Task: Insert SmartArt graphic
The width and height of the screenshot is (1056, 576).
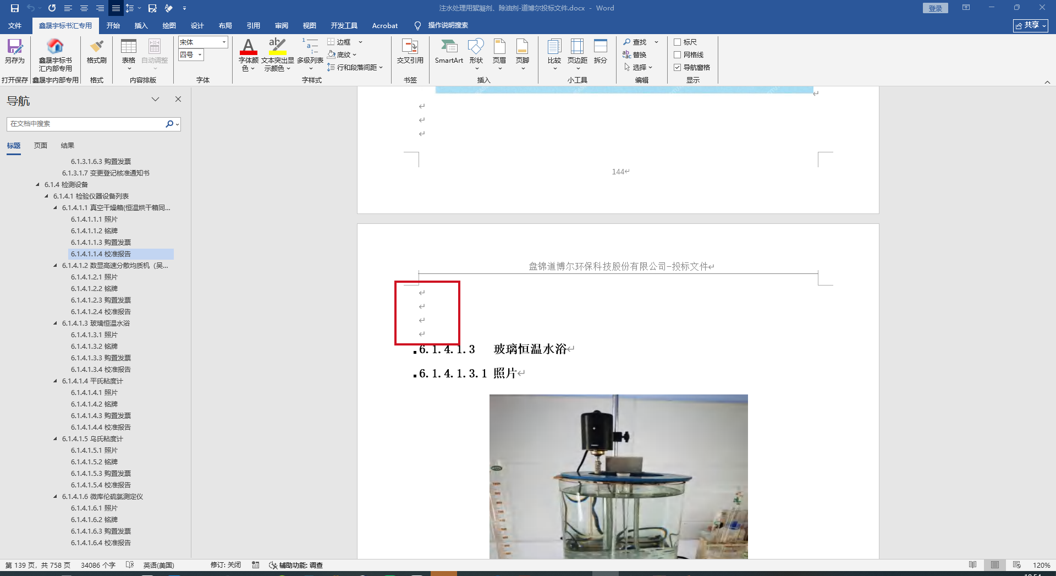Action: pyautogui.click(x=449, y=51)
